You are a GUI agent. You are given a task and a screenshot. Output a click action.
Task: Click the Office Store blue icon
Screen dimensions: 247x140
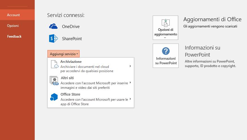point(54,97)
